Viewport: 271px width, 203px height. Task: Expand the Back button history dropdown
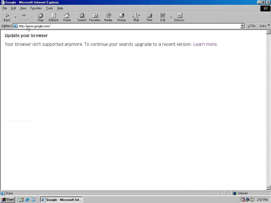tap(15, 17)
